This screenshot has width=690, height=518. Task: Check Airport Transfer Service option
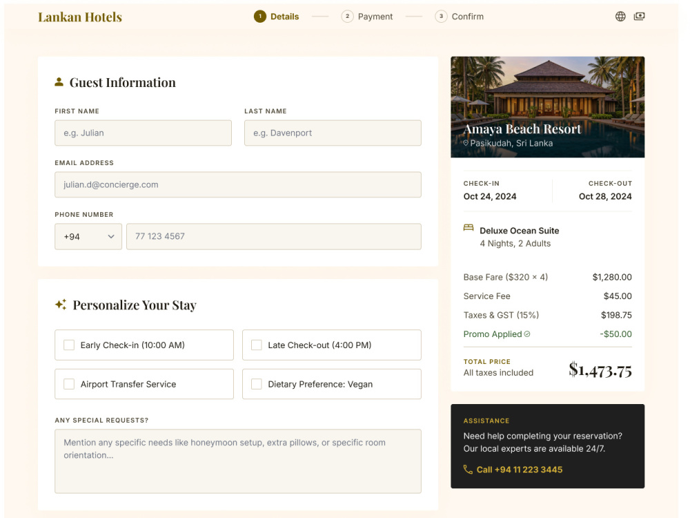(x=69, y=384)
